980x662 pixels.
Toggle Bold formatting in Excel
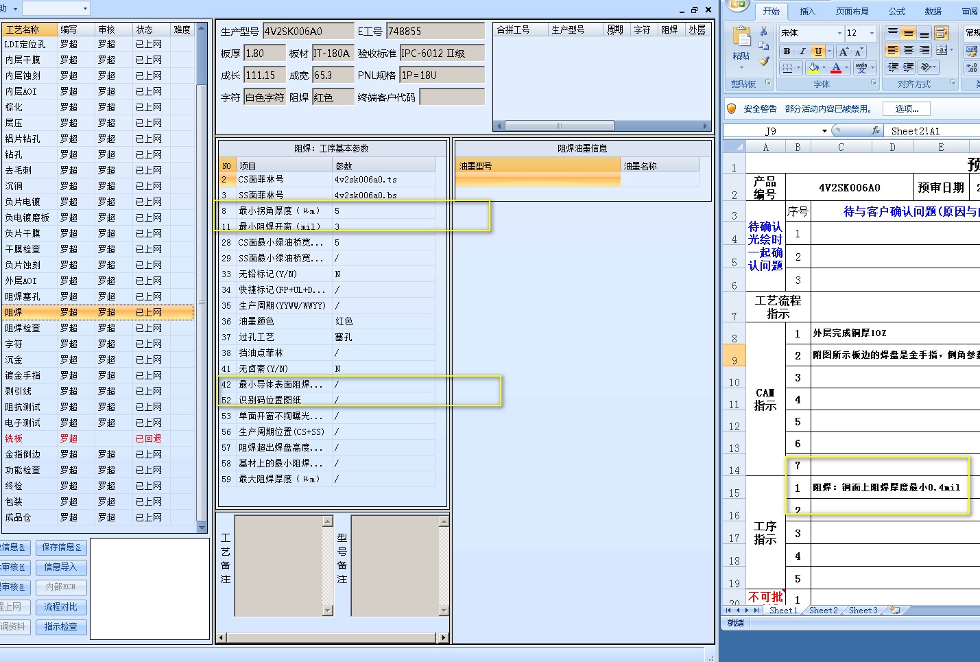787,51
